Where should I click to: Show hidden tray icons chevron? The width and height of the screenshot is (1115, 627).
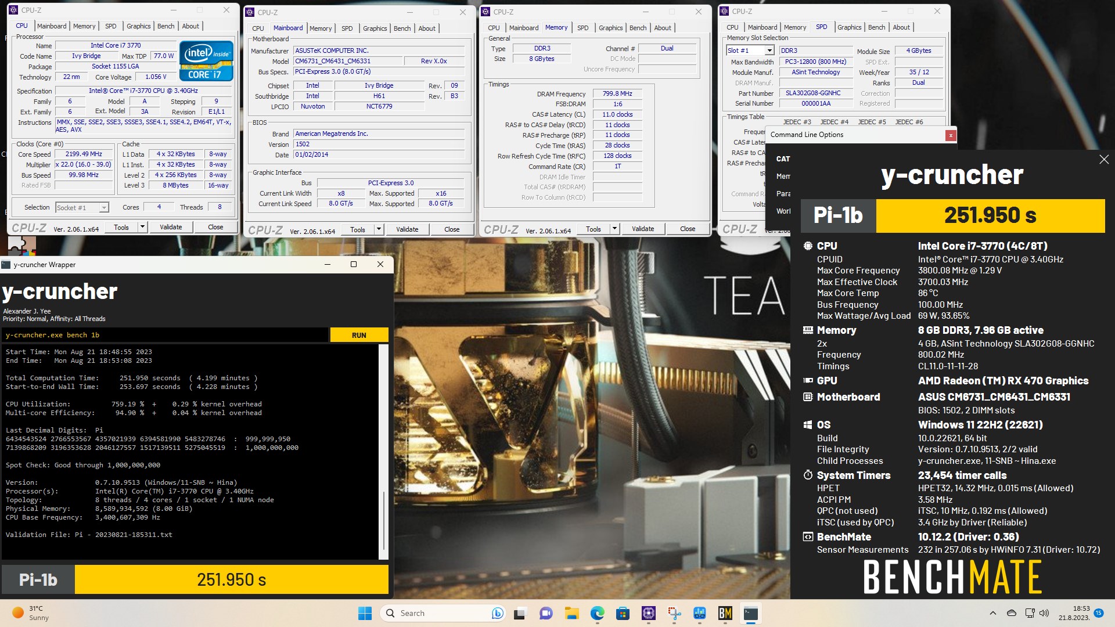[992, 613]
